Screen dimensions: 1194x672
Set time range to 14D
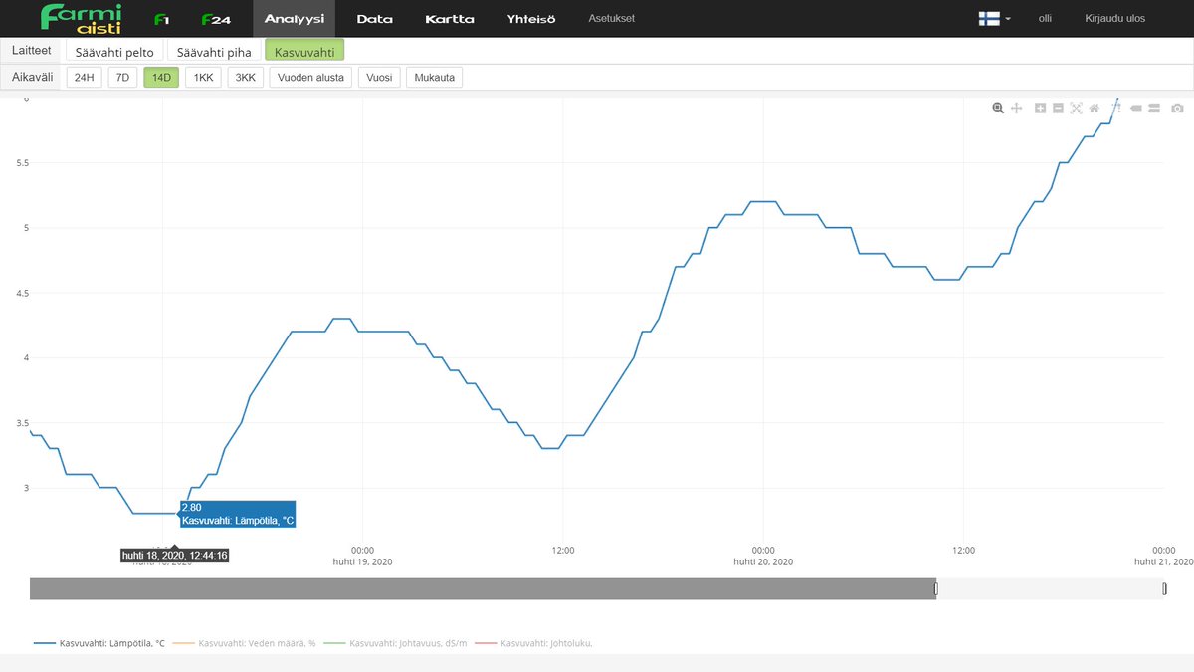coord(161,77)
